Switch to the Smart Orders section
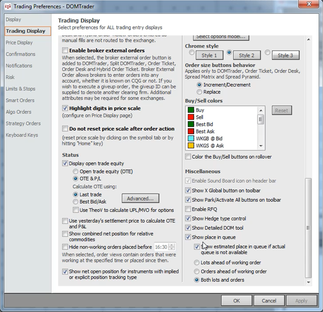Viewport: 323px width, 312px height. 20,101
